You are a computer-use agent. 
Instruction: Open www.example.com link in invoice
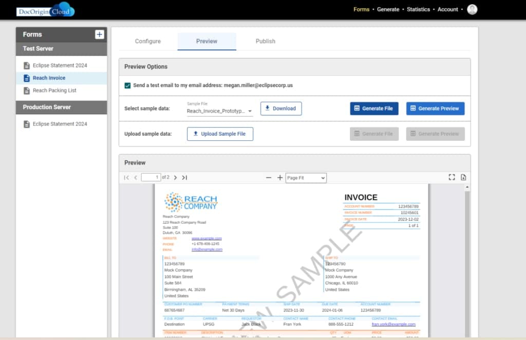(206, 238)
